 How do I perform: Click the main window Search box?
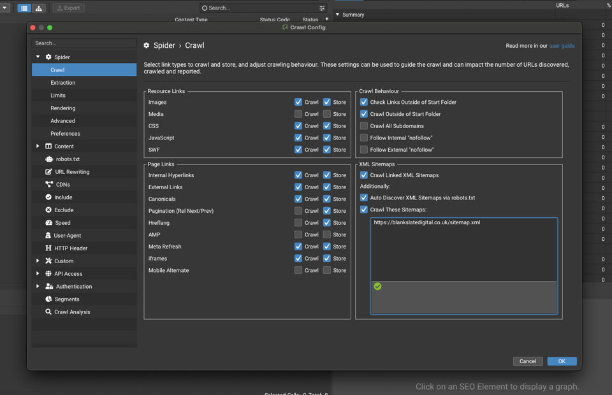(x=263, y=8)
